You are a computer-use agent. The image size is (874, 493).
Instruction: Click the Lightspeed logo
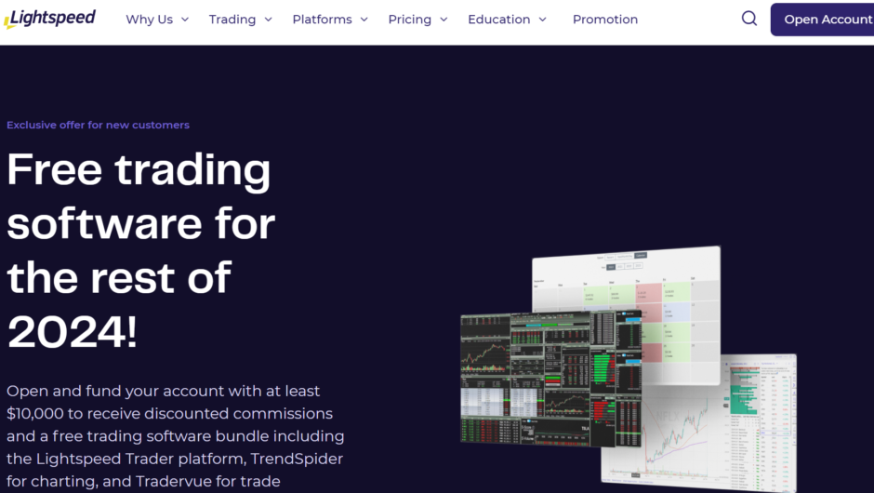click(50, 19)
